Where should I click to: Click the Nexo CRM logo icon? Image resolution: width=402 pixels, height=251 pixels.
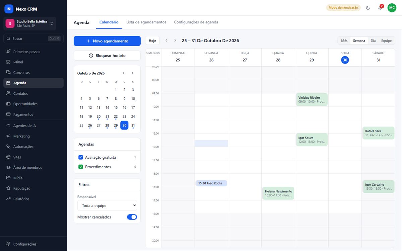pyautogui.click(x=9, y=9)
